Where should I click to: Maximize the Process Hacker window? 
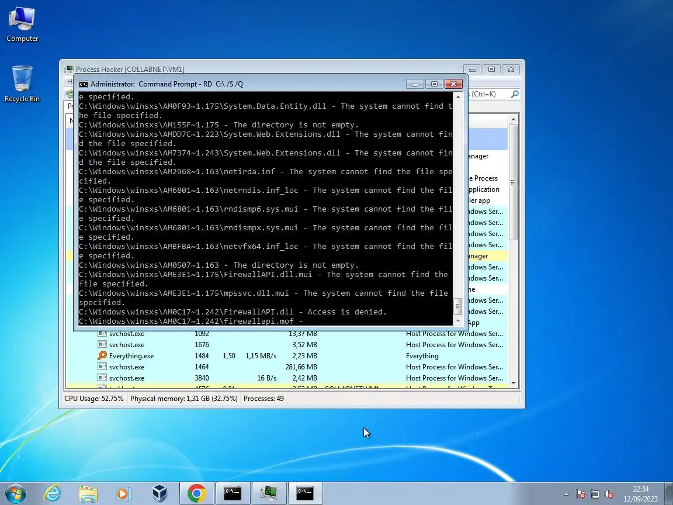[x=491, y=69]
